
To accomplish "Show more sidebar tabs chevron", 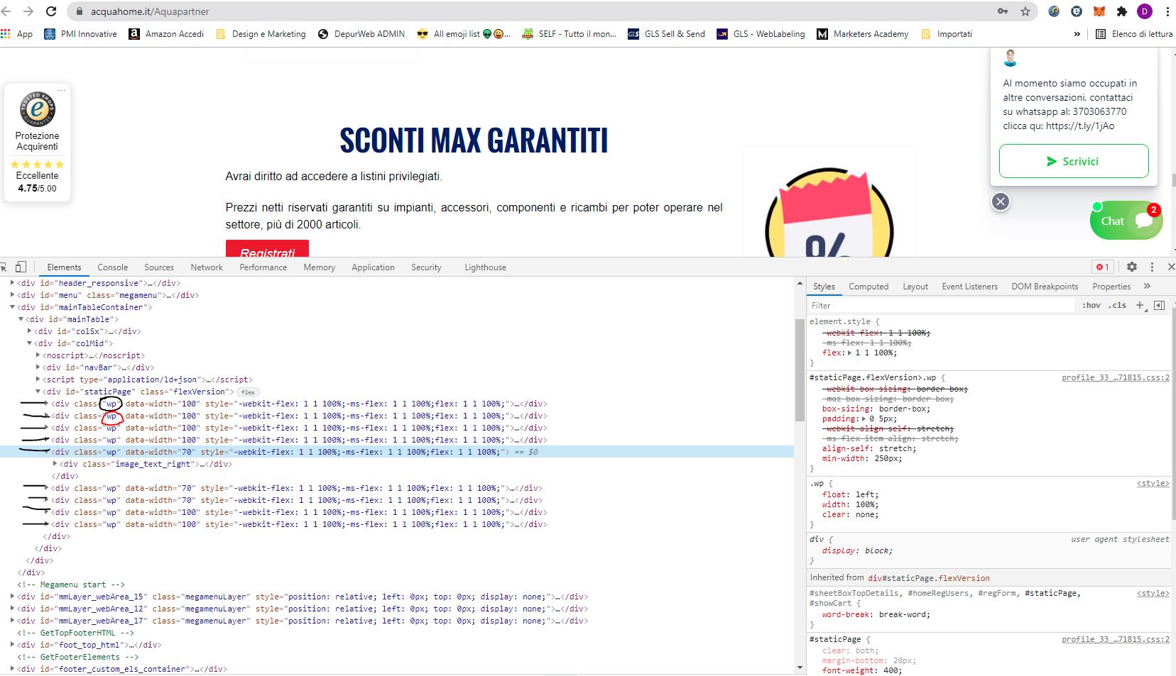I will tap(1147, 286).
